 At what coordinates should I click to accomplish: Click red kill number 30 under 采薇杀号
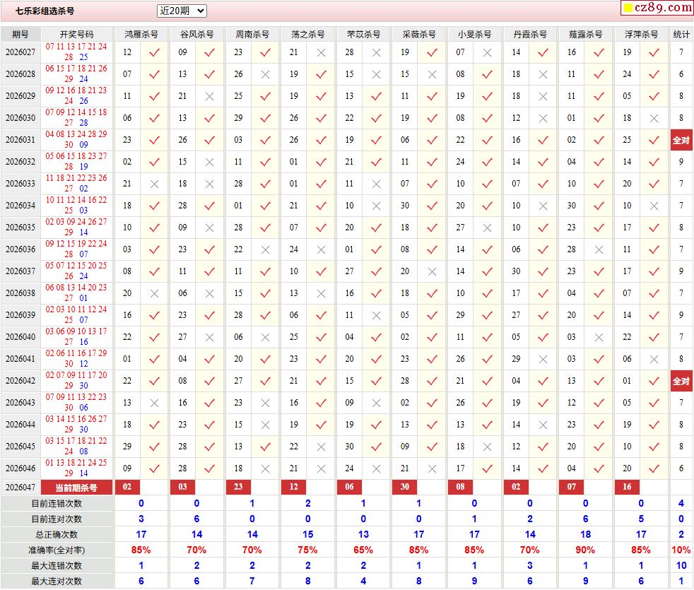tap(404, 487)
